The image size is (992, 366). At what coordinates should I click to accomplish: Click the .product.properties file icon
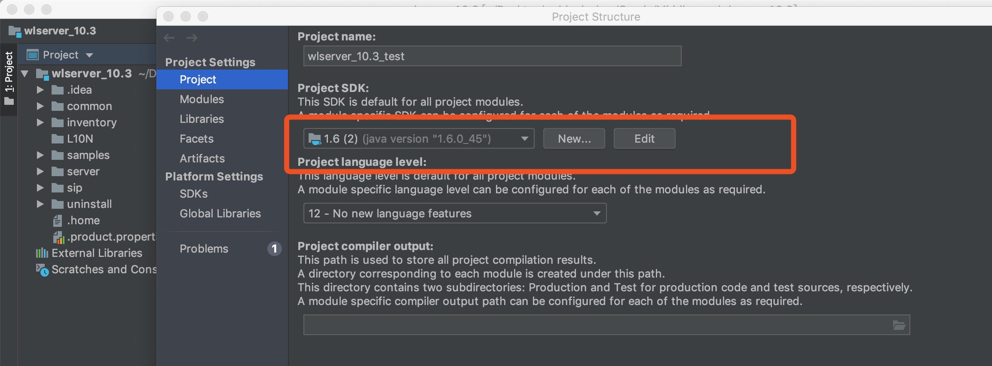click(x=58, y=237)
